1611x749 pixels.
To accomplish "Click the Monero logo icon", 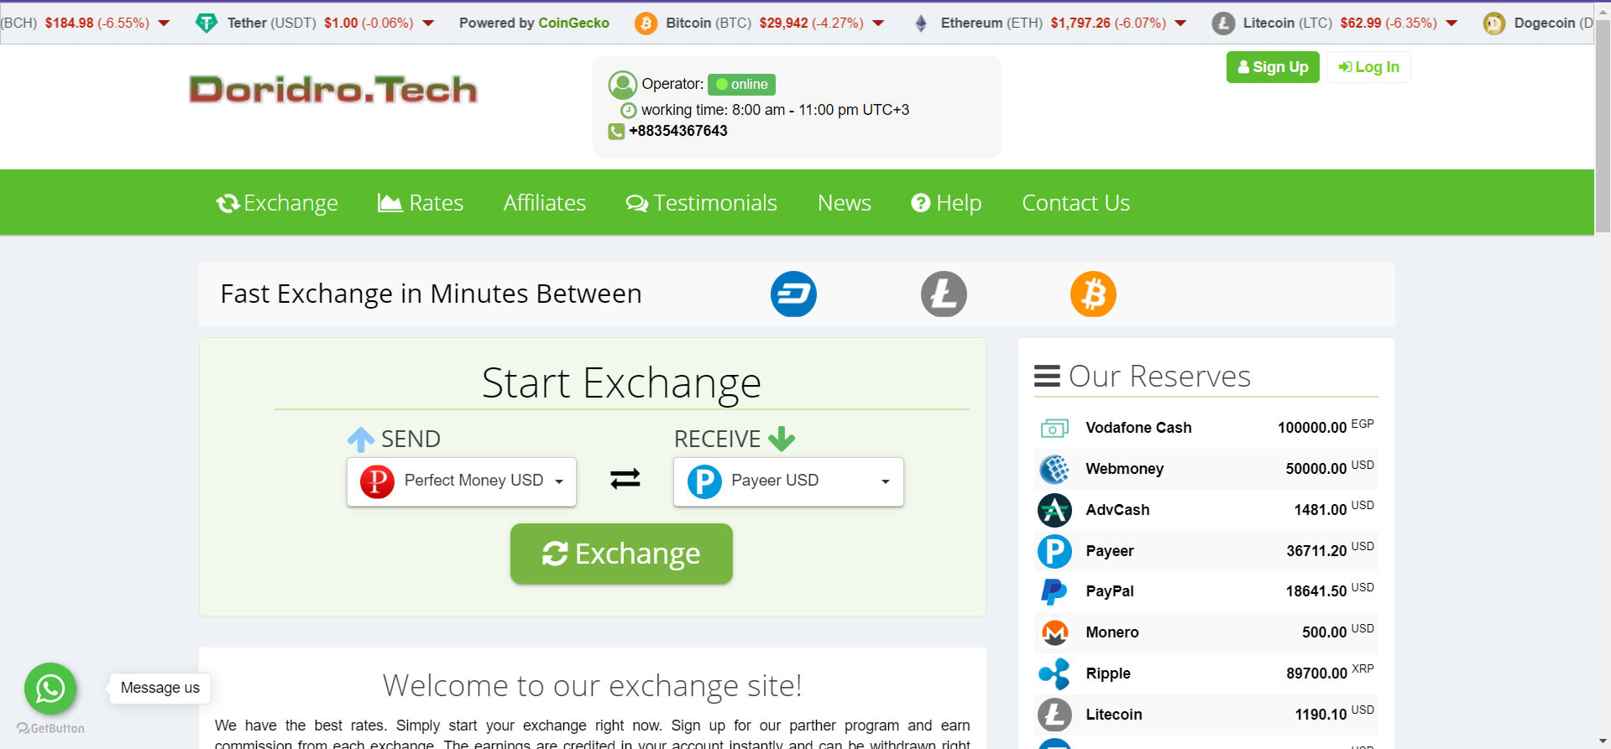I will point(1054,632).
